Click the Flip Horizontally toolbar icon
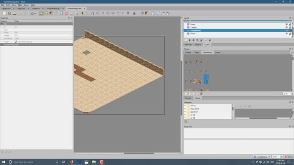 153,13
